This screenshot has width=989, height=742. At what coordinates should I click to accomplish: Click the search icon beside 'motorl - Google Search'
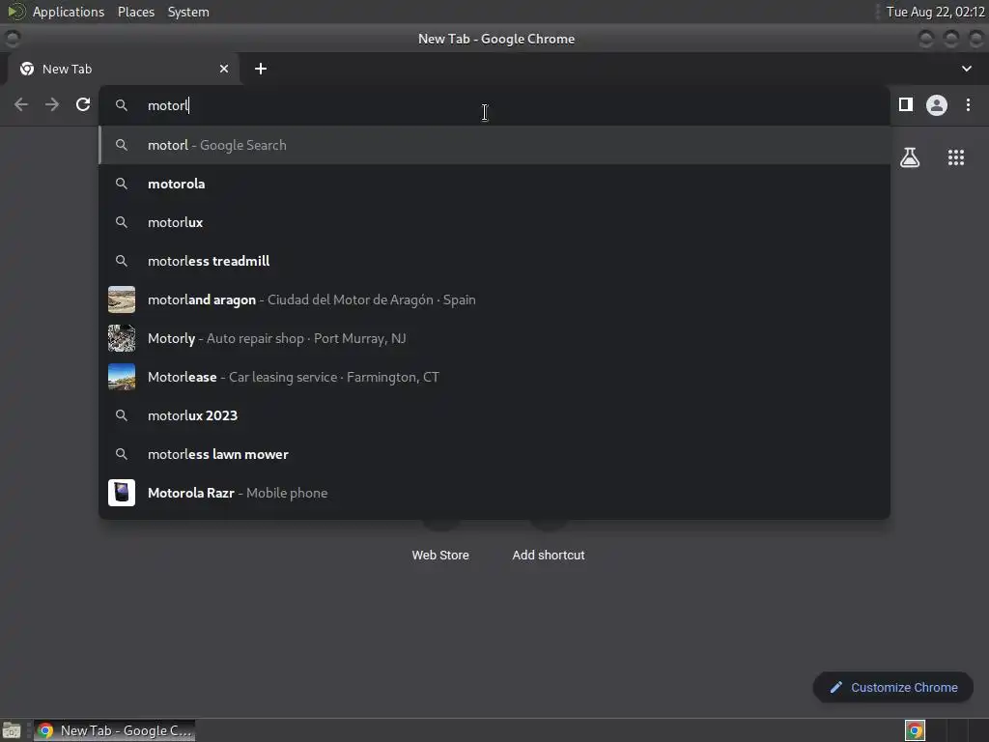[122, 145]
